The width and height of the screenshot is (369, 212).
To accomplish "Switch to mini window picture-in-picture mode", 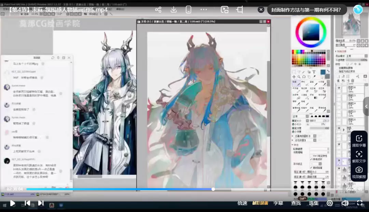I will click(x=224, y=10).
